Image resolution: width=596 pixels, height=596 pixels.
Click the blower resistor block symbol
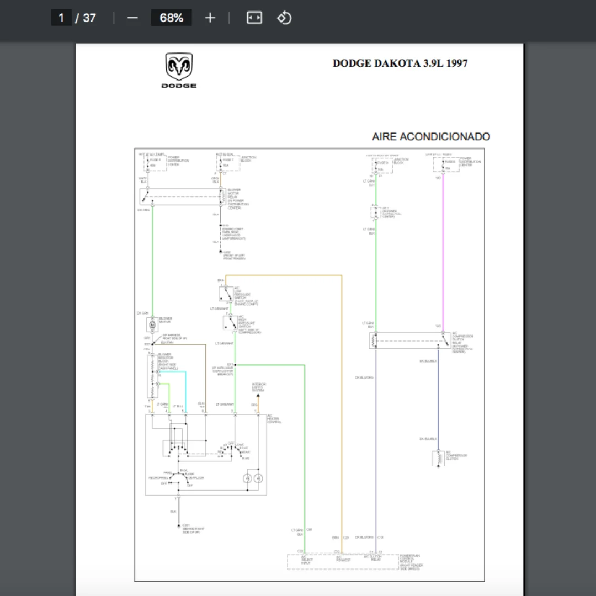(152, 377)
